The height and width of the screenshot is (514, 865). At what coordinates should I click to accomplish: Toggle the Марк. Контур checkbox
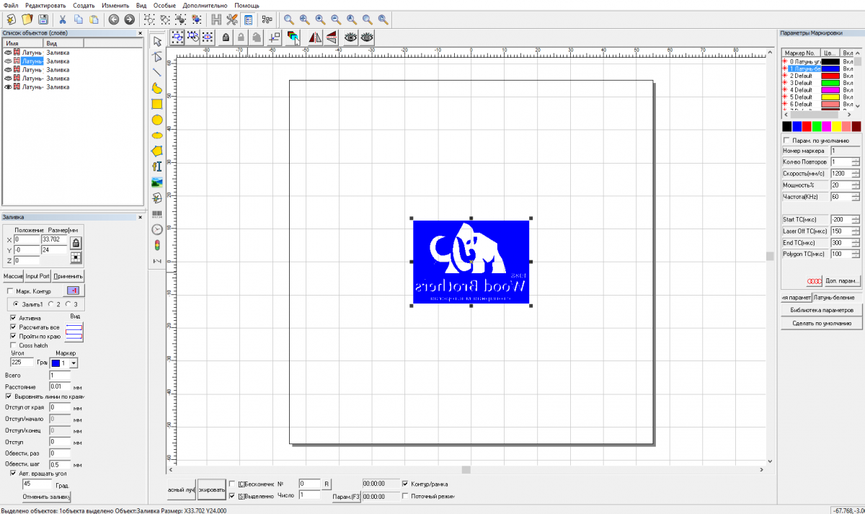(10, 291)
